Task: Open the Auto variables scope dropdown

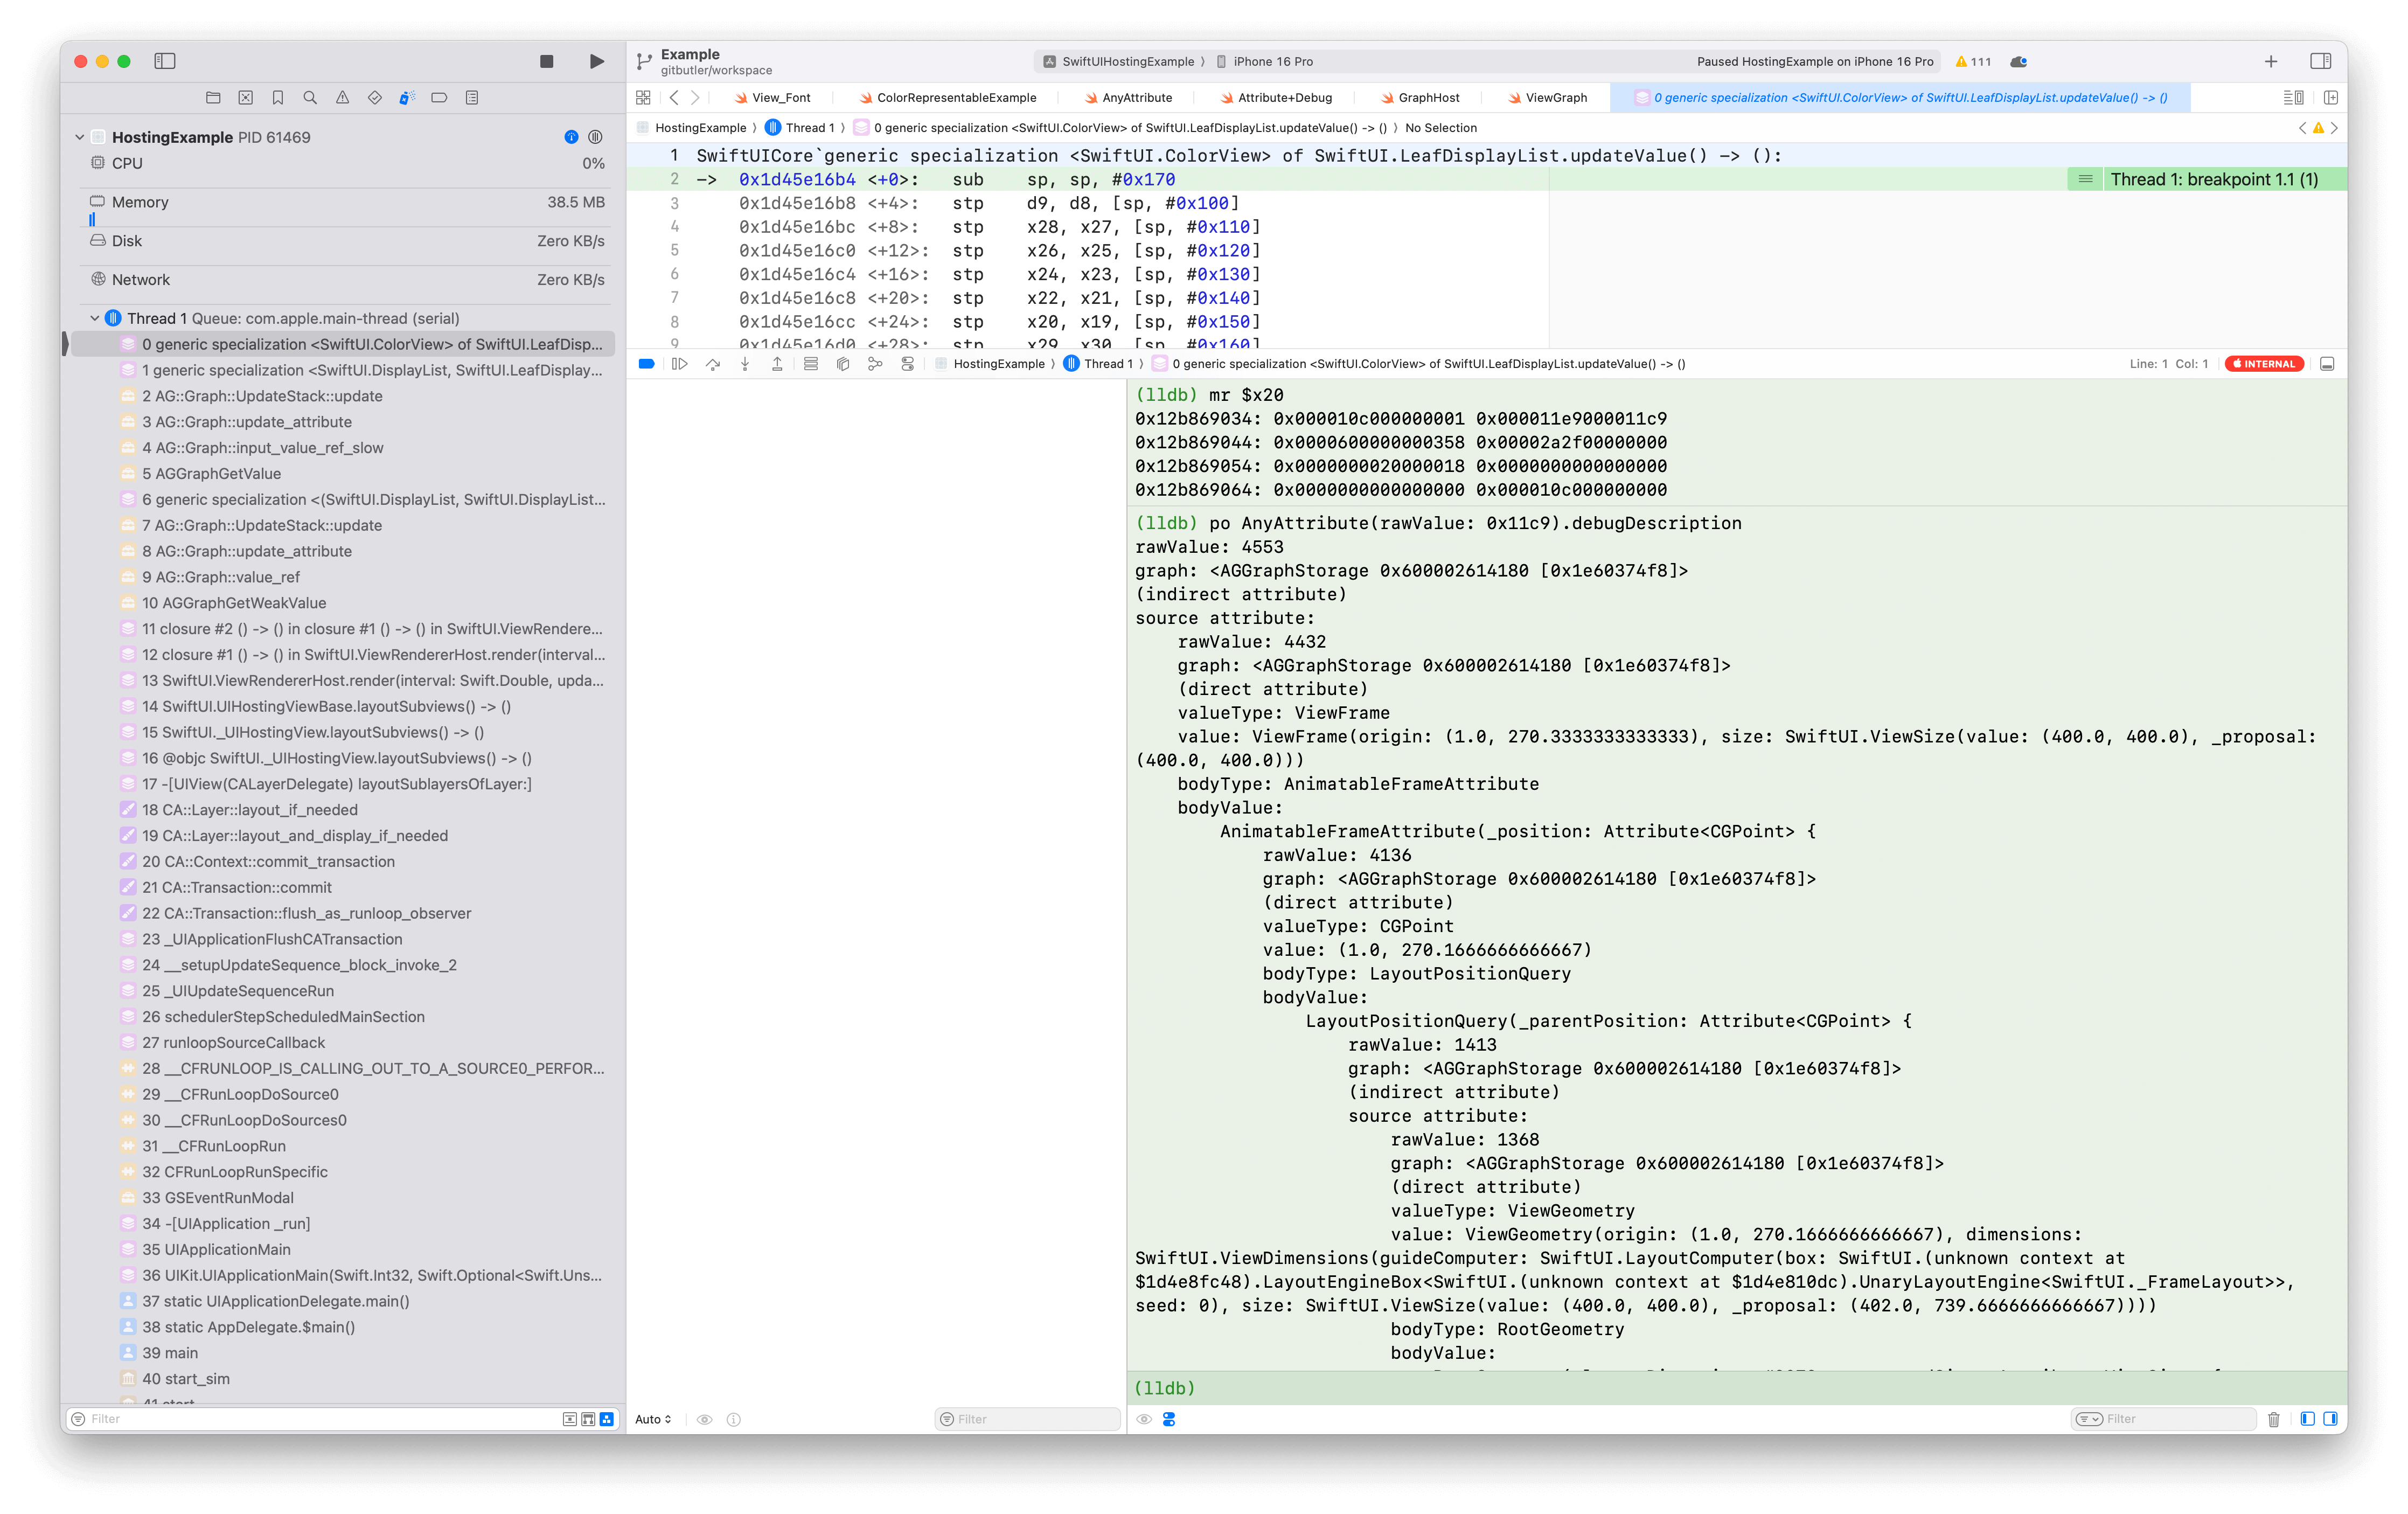Action: 653,1419
